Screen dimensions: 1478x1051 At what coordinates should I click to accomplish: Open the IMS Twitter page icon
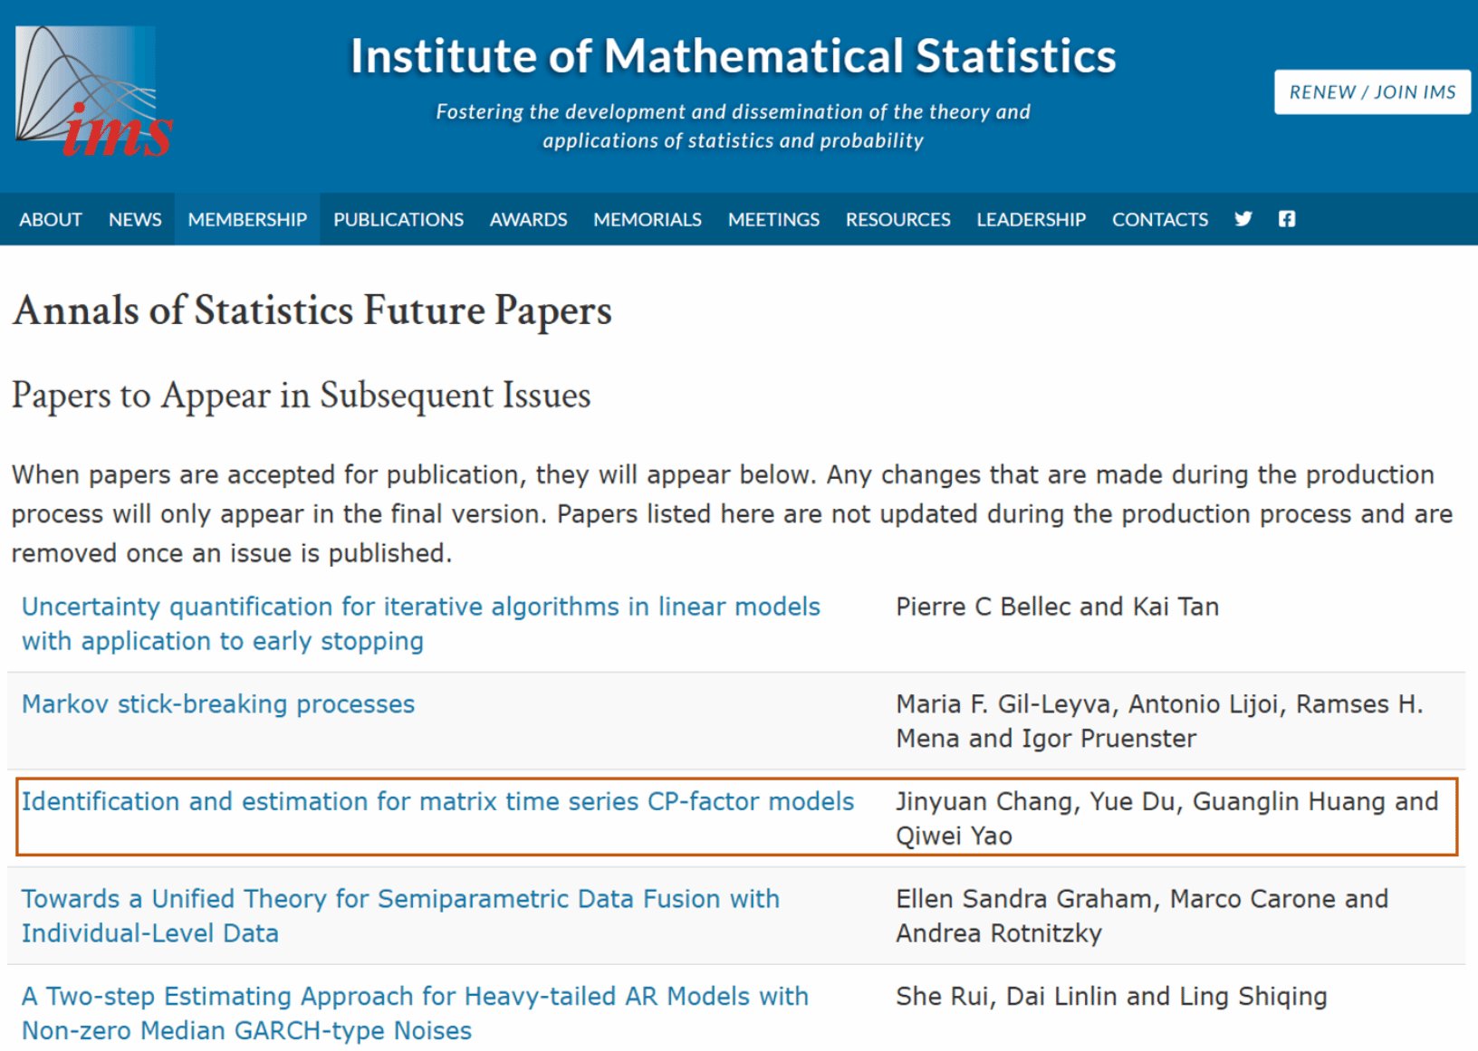(x=1243, y=219)
